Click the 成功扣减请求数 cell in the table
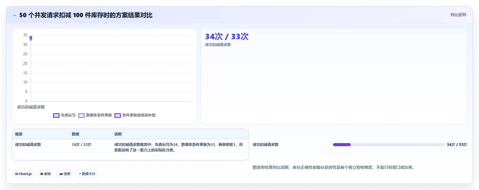 28,145
